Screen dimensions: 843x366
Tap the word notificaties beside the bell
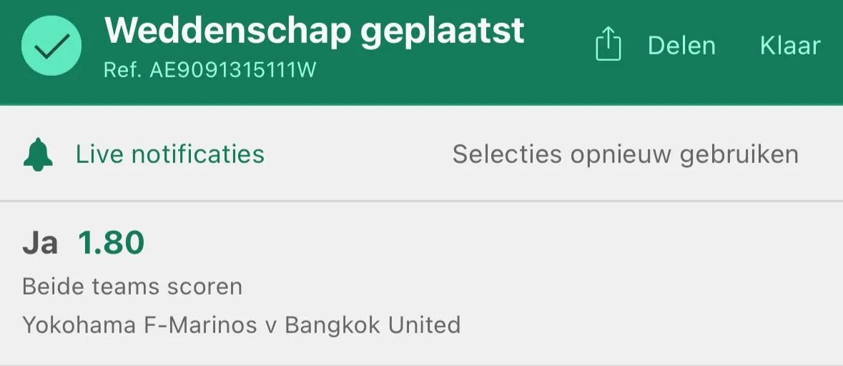tap(198, 154)
